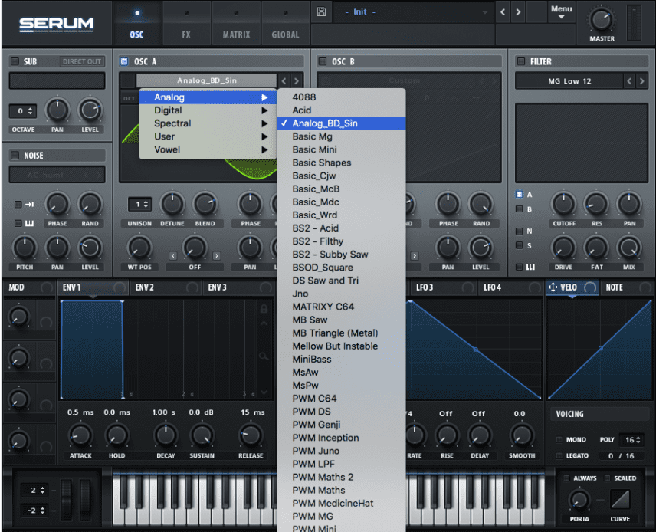Choose BS2 - Filthy wavetable

(341, 241)
